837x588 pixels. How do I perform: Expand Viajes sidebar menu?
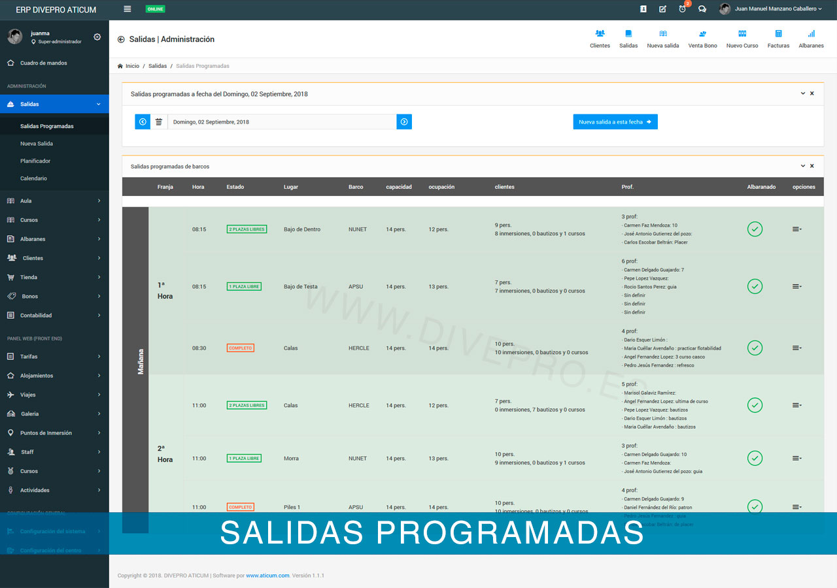pos(54,395)
